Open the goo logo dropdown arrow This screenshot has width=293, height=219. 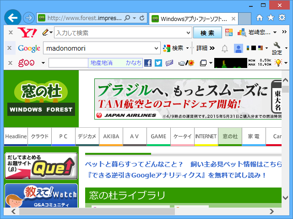tap(43, 63)
